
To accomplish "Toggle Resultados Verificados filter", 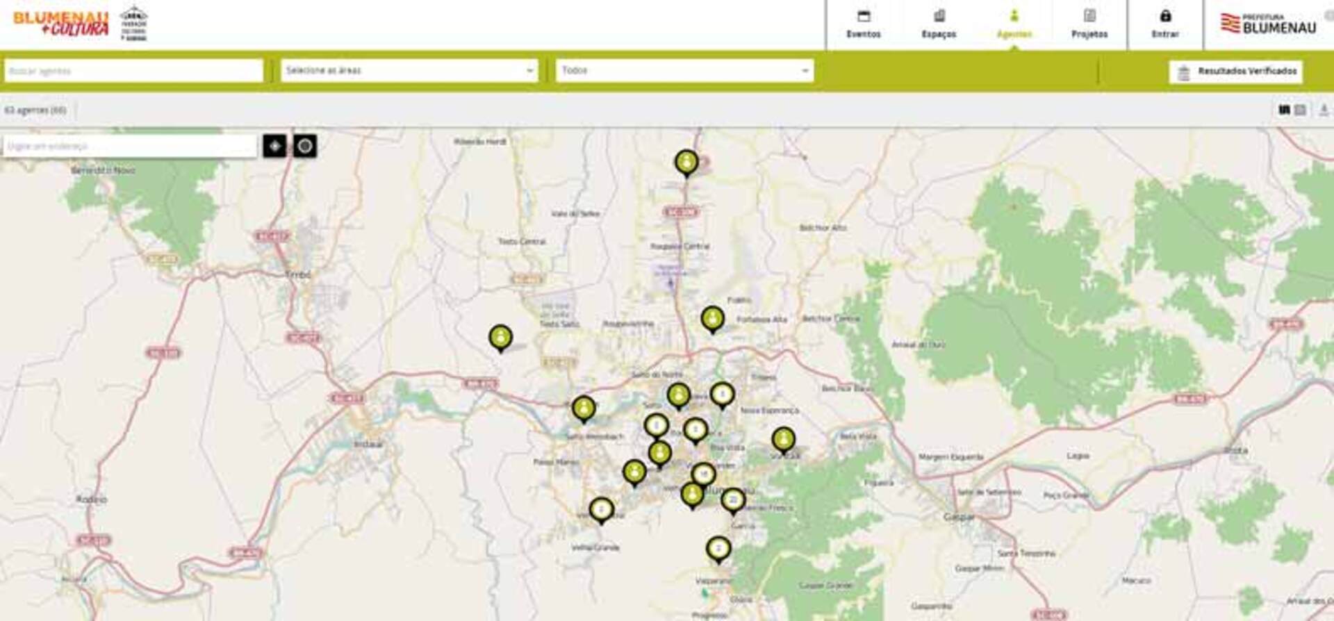I will pyautogui.click(x=1236, y=71).
